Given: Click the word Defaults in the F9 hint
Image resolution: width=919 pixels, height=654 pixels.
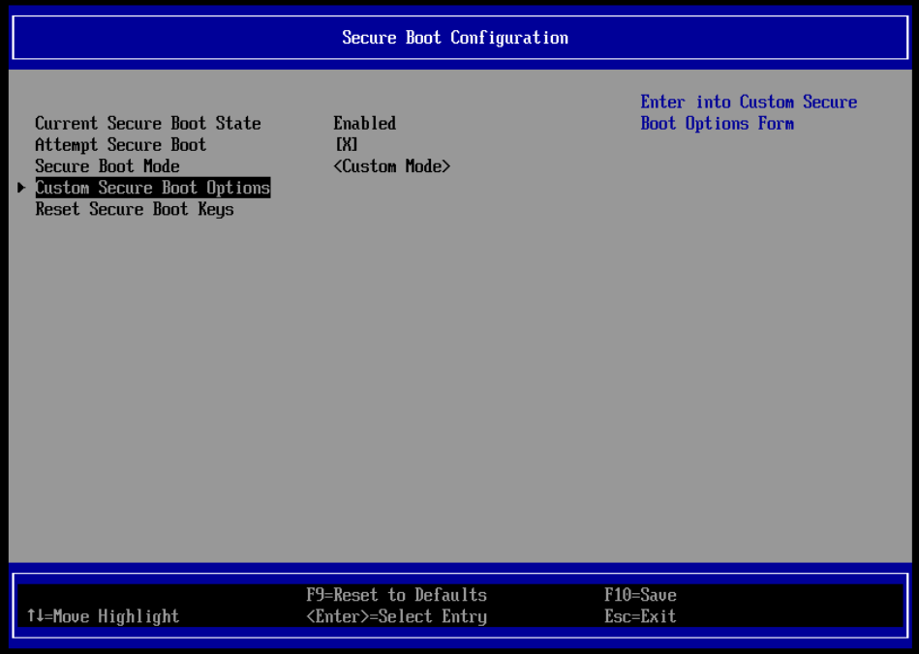Looking at the screenshot, I should click(x=450, y=595).
